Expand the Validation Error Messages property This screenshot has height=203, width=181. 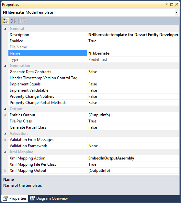5,140
